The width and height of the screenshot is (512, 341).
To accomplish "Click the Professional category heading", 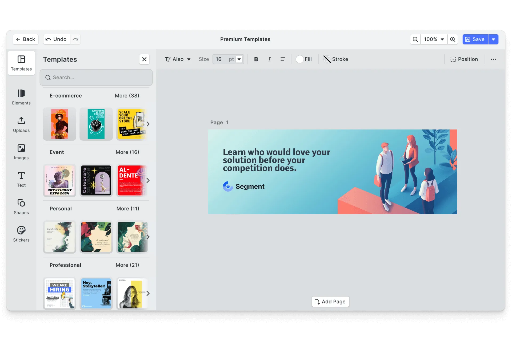I will pos(65,265).
